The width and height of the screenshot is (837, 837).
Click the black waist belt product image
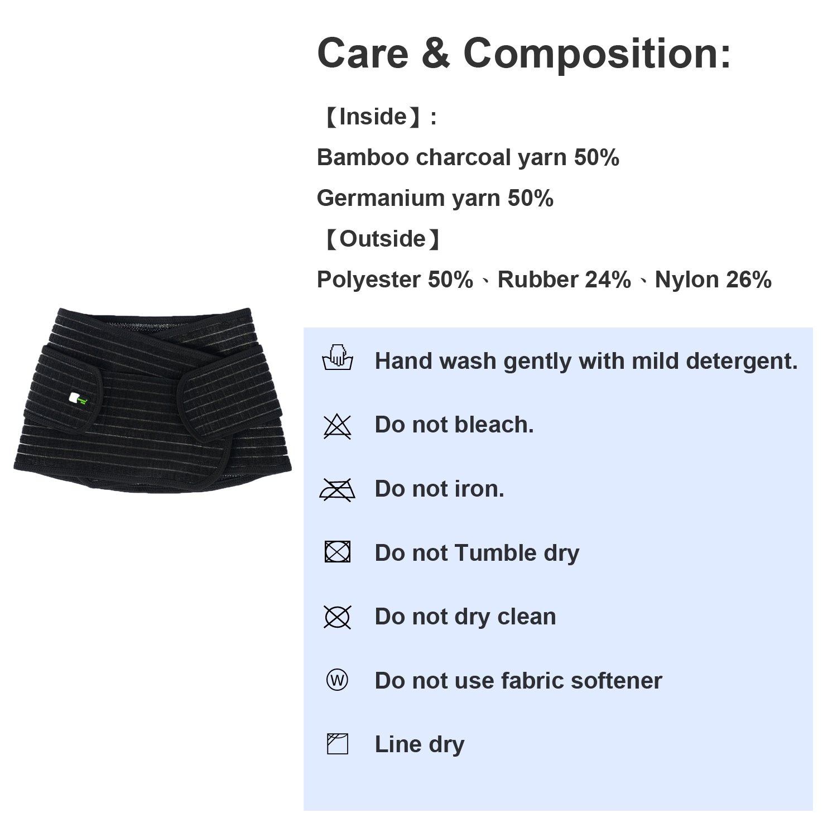[153, 400]
